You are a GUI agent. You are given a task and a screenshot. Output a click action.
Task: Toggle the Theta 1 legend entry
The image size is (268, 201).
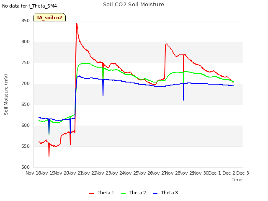101,193
